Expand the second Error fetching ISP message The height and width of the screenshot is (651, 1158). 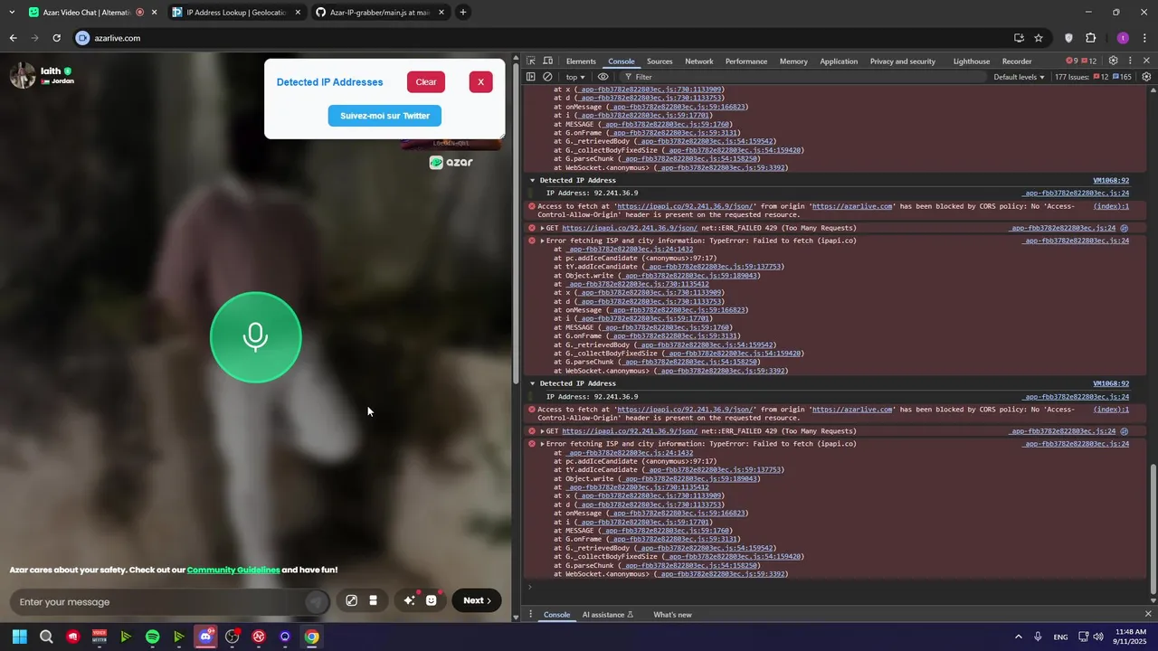pos(542,444)
